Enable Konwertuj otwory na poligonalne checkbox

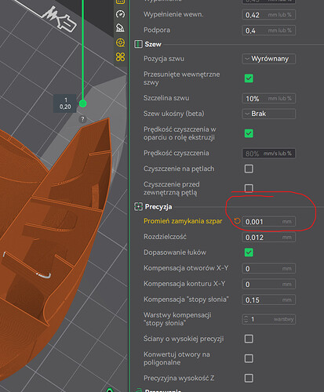pos(249,358)
